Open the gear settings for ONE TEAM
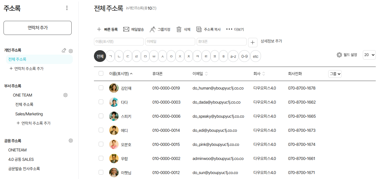379x179 pixels. click(65, 95)
